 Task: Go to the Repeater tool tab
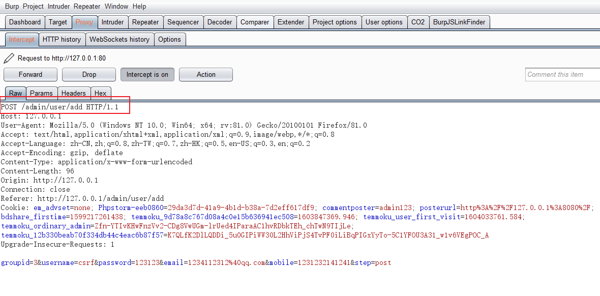[x=145, y=22]
